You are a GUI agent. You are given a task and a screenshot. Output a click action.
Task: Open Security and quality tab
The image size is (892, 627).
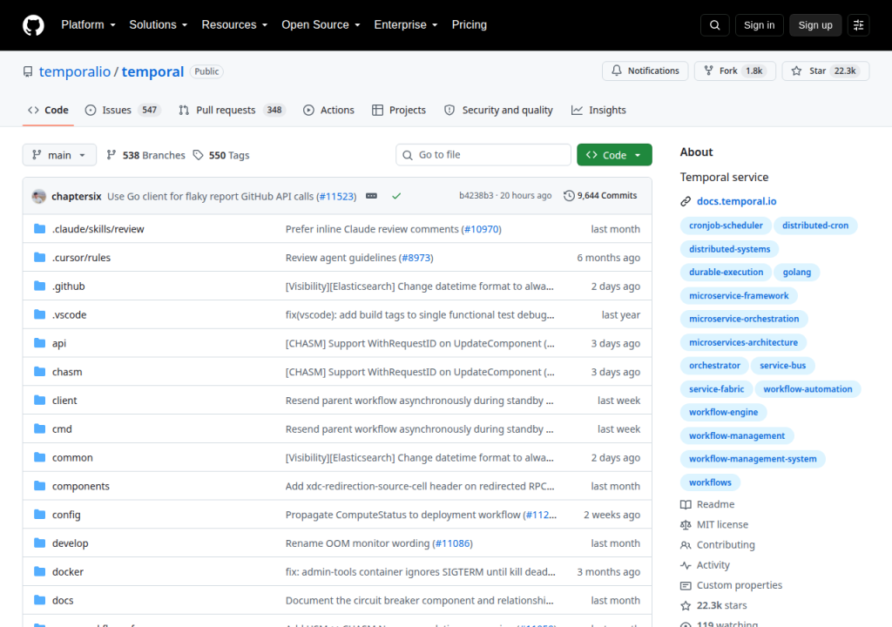pos(498,110)
